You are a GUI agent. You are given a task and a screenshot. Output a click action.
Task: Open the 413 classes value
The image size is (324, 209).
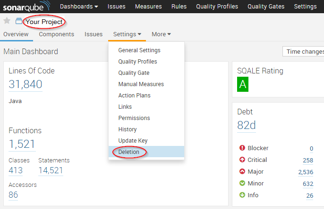coord(16,170)
